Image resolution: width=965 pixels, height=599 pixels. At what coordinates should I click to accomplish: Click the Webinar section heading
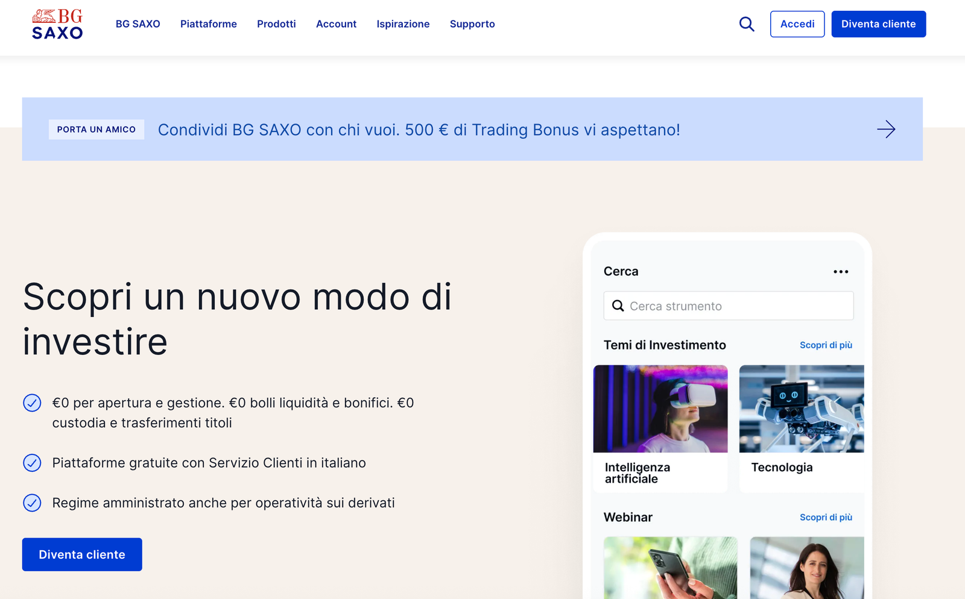tap(628, 518)
